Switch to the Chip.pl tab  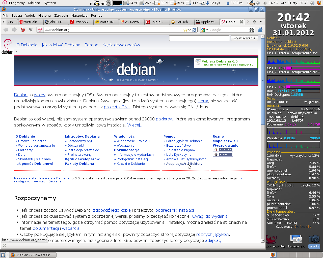(157, 22)
